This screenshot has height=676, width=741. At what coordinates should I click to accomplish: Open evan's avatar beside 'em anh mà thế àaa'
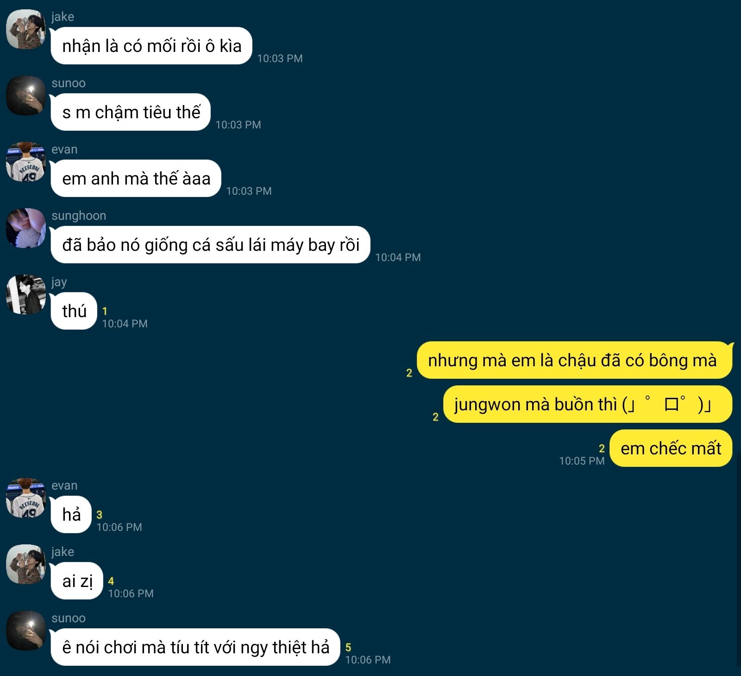(26, 162)
